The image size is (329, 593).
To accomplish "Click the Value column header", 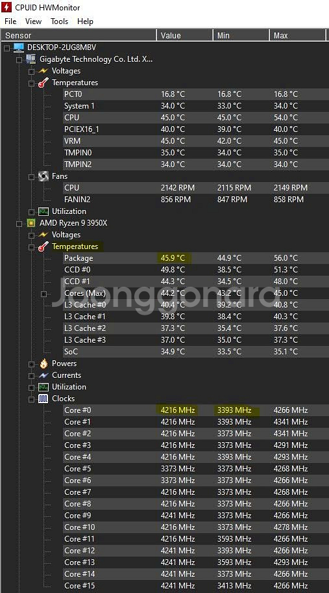I will (x=184, y=35).
